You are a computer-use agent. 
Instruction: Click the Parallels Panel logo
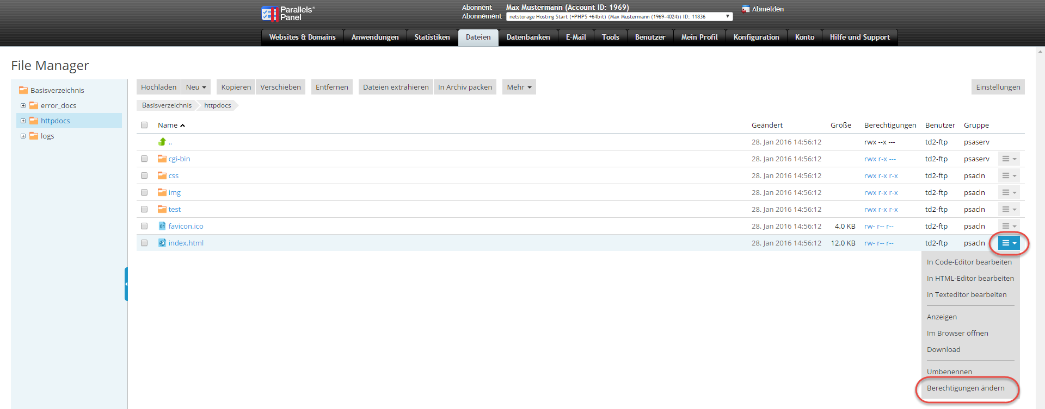(288, 14)
